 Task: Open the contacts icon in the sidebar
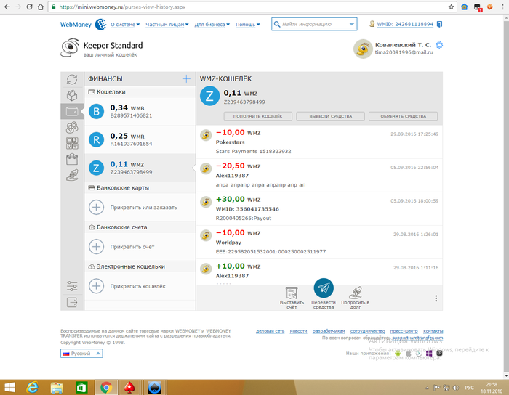click(72, 127)
